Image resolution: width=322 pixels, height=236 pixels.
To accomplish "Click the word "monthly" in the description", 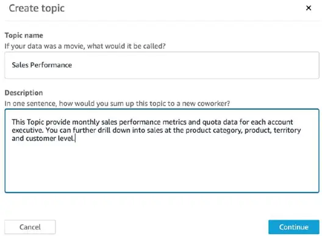I will click(x=86, y=122).
